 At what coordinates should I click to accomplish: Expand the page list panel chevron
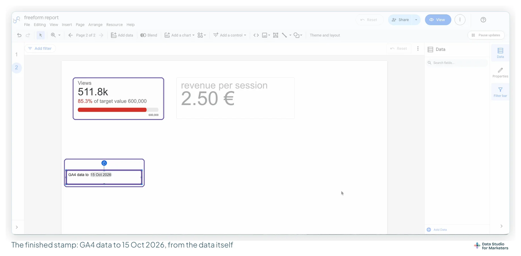pyautogui.click(x=17, y=227)
